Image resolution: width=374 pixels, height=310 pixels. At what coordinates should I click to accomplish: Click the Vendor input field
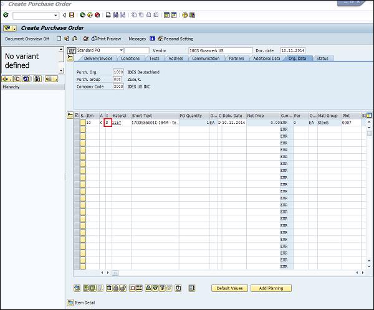click(x=218, y=50)
